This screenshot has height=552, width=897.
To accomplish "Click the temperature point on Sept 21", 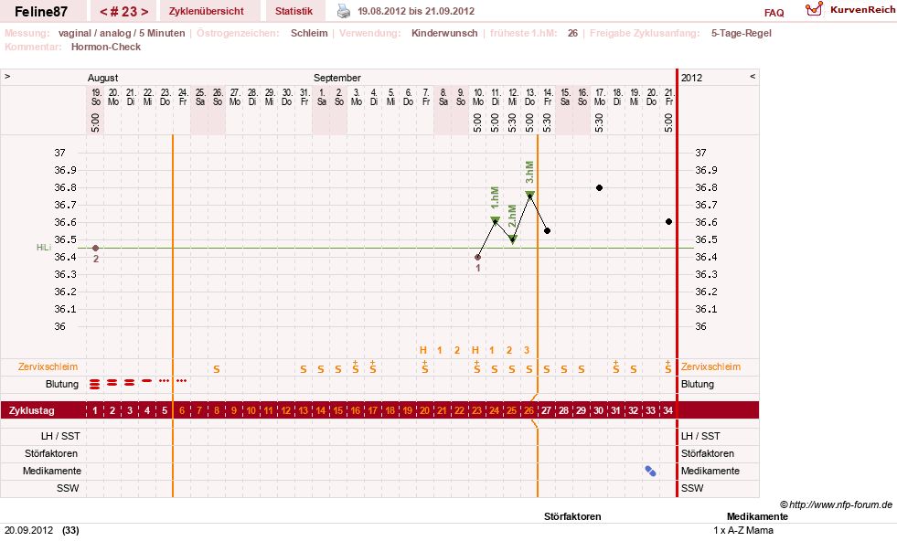I will pyautogui.click(x=668, y=221).
